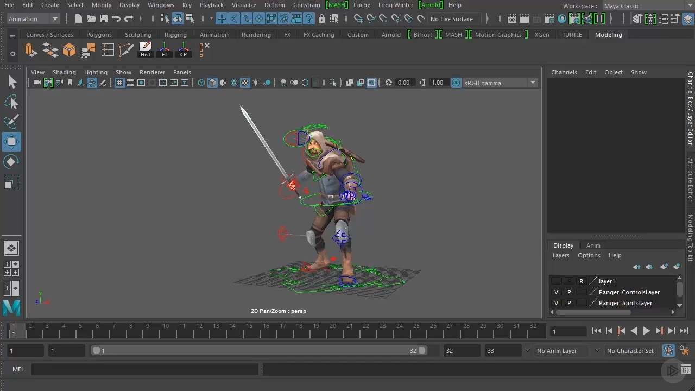The image size is (695, 391).
Task: Click the Channels menu in Channel Box
Action: (x=564, y=72)
